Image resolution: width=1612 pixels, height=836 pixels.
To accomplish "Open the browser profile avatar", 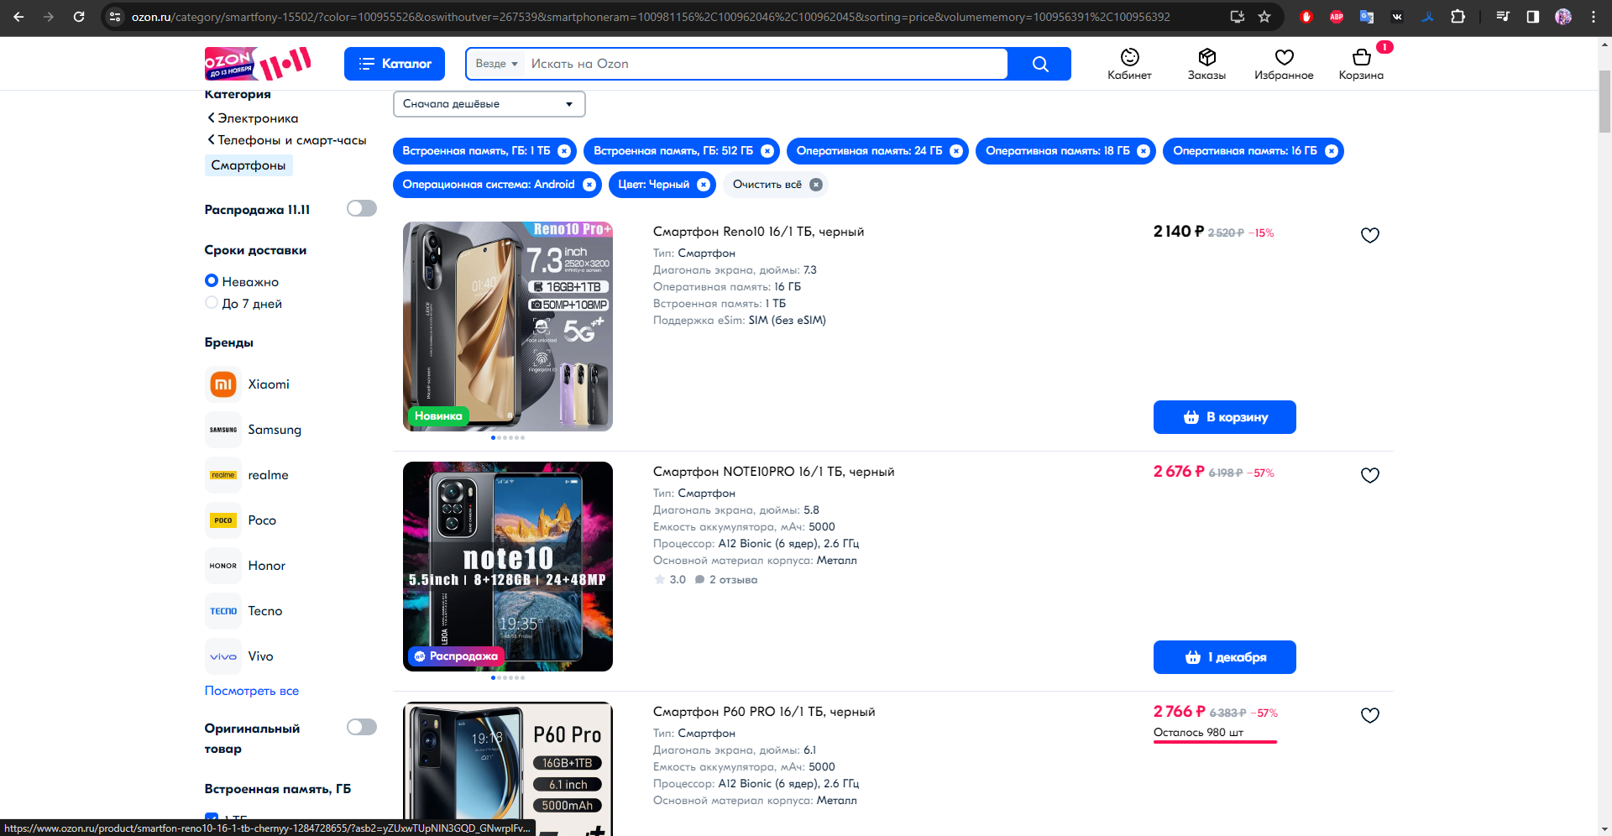I will 1563,17.
